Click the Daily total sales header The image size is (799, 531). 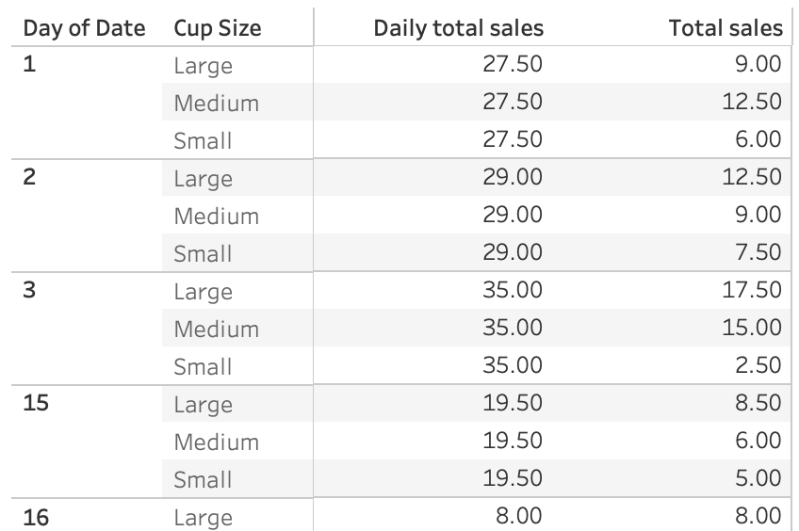click(x=458, y=28)
